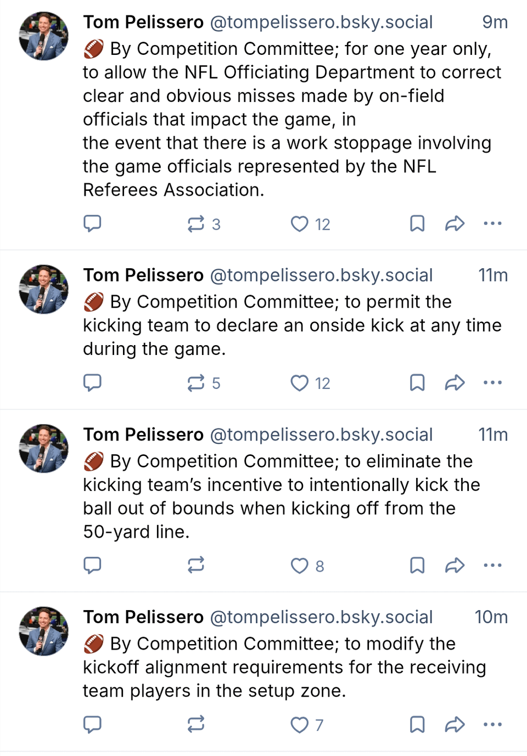
Task: Reply to the kickoff alignment requirements post
Action: [x=92, y=724]
